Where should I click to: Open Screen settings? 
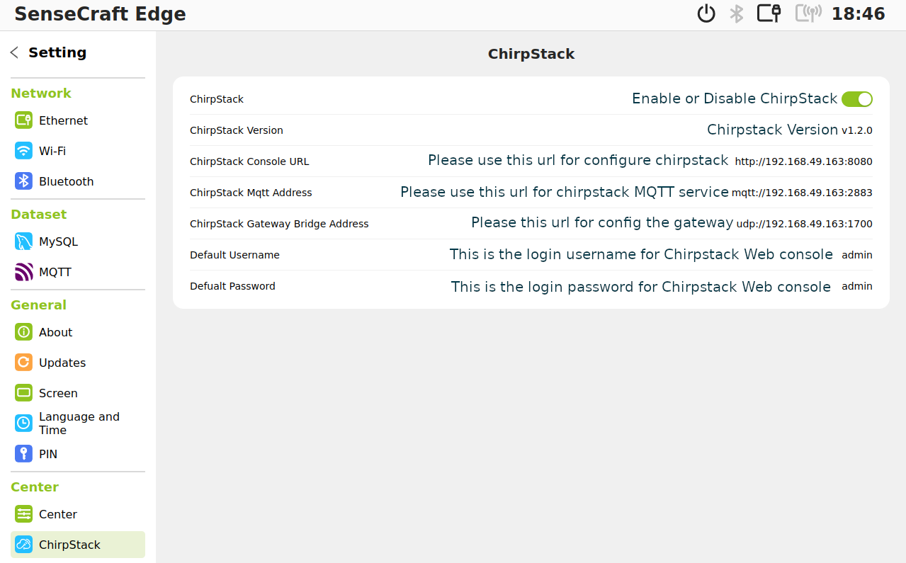(78, 393)
